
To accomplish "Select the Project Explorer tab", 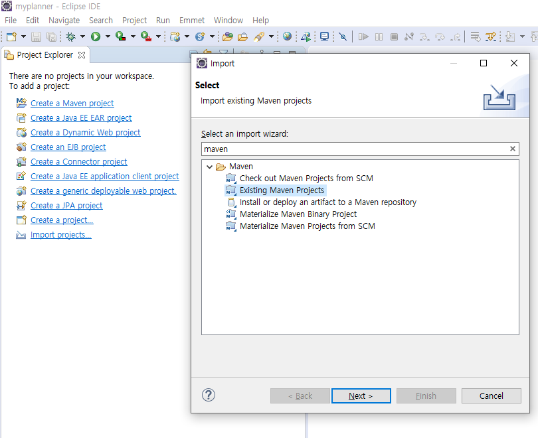I will 45,55.
